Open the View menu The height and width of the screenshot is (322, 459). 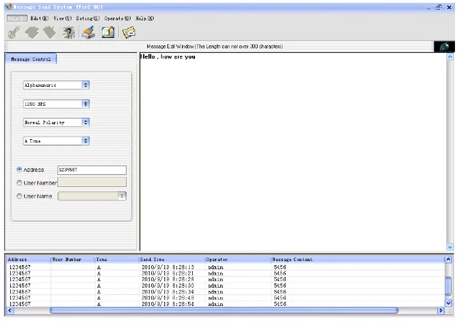point(62,18)
